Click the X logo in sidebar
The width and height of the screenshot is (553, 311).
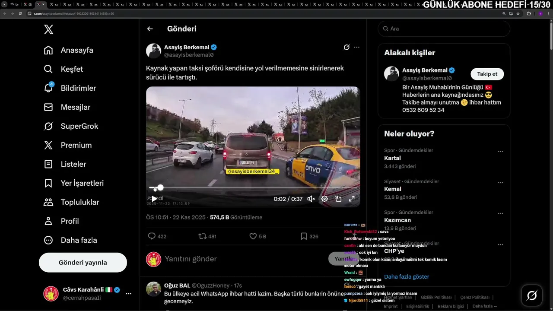tap(48, 29)
